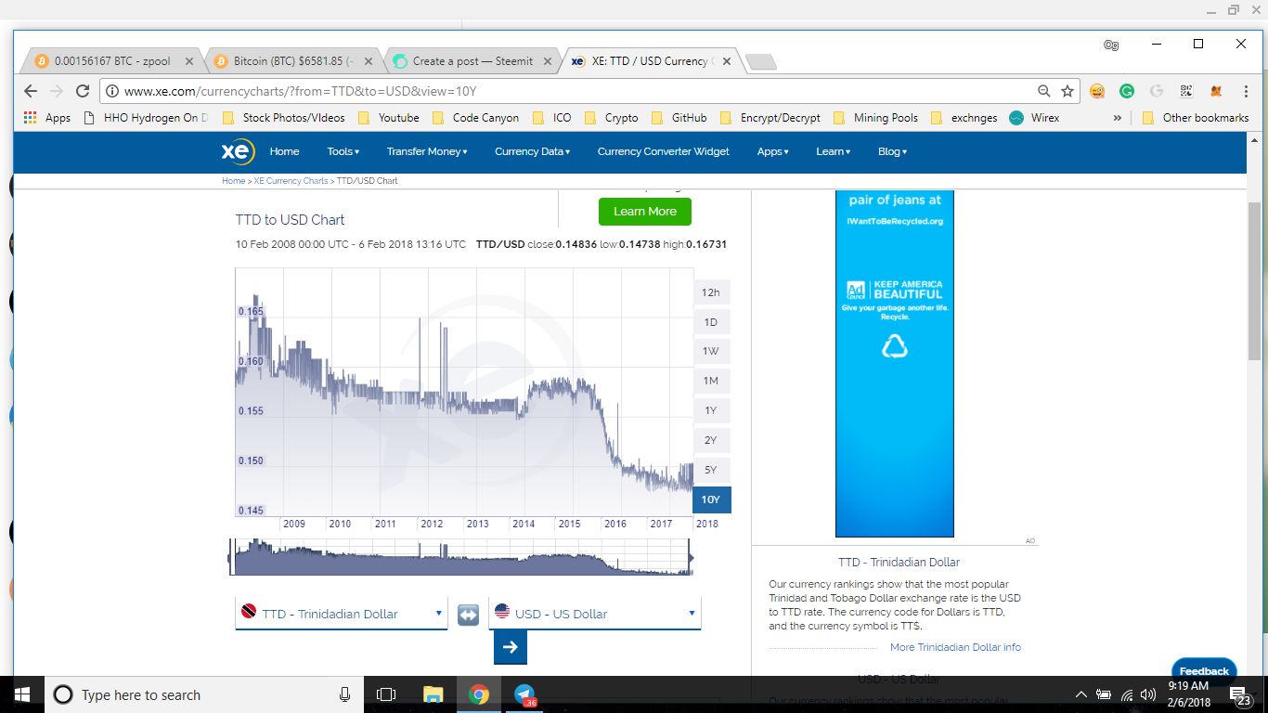
Task: Open the Wirex bookmark
Action: tap(1034, 118)
